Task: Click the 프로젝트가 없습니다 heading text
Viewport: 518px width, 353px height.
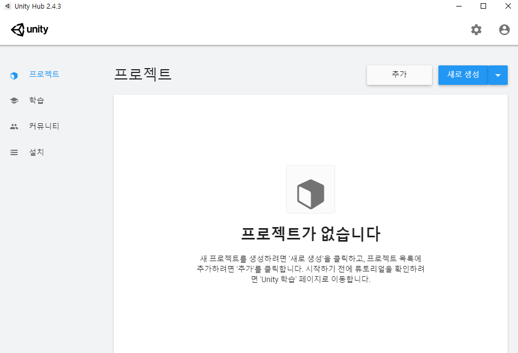Action: (311, 233)
